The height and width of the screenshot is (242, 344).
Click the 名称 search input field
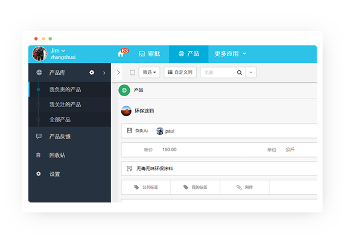(x=218, y=73)
